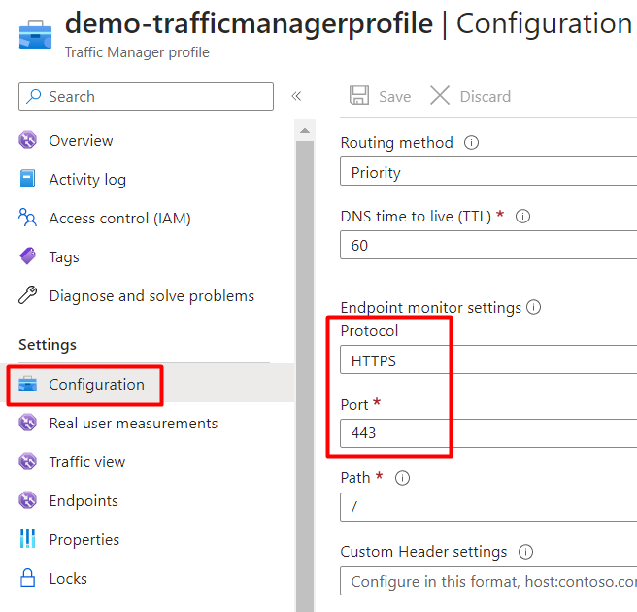The image size is (637, 612).
Task: Click the purple Tags icon
Action: click(27, 256)
